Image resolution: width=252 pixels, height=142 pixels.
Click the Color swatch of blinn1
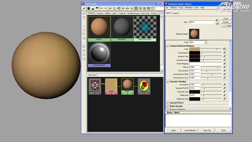[195, 49]
